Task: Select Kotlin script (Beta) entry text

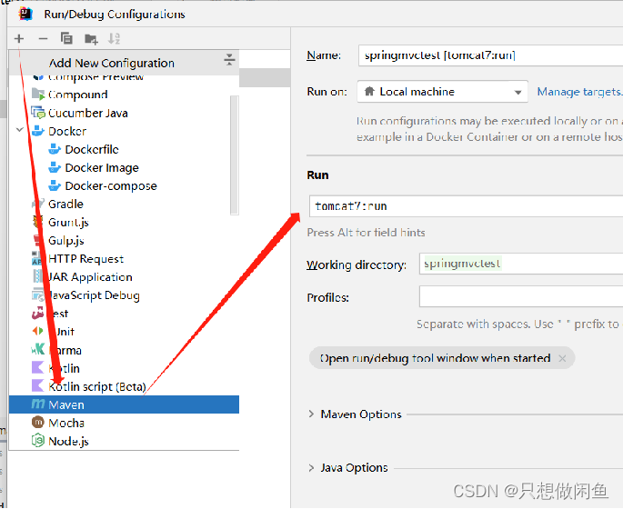Action: click(97, 386)
